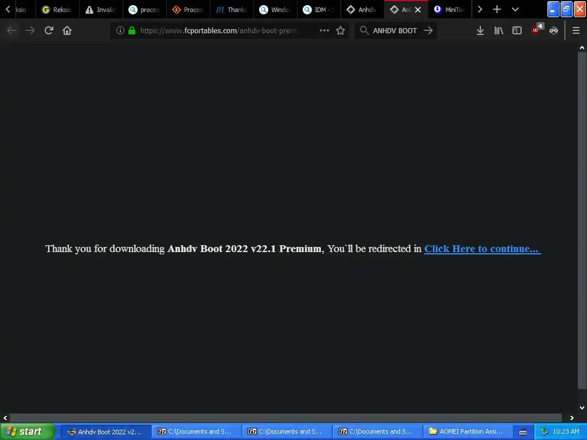587x440 pixels.
Task: Submit ANHDV BOOT search arrow
Action: [x=428, y=30]
